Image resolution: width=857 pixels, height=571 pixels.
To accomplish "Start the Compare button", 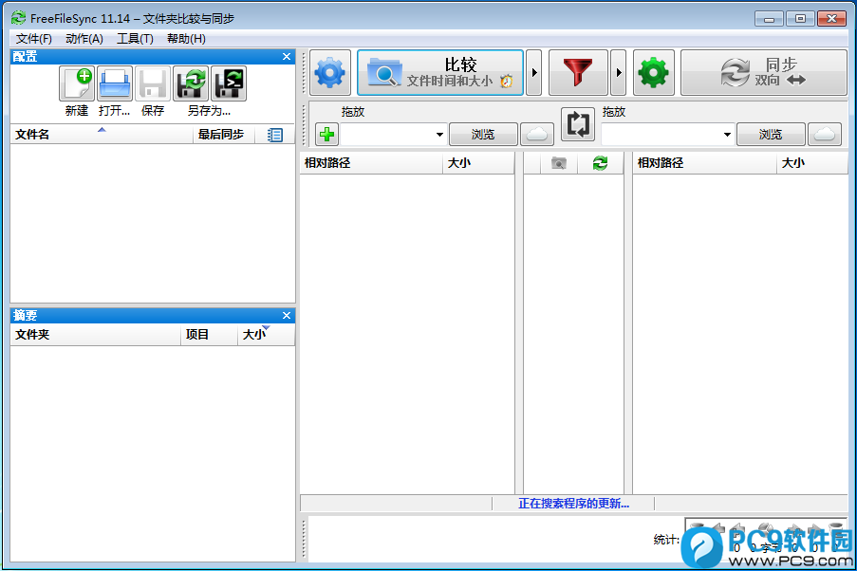I will point(440,73).
